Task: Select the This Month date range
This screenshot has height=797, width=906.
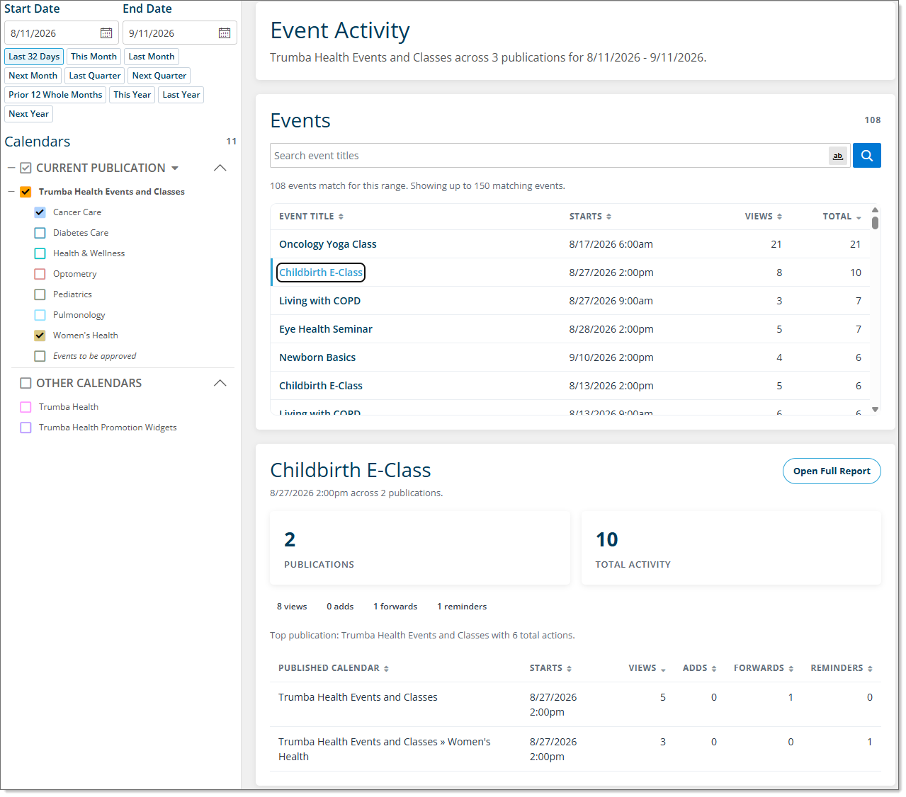Action: pos(94,57)
